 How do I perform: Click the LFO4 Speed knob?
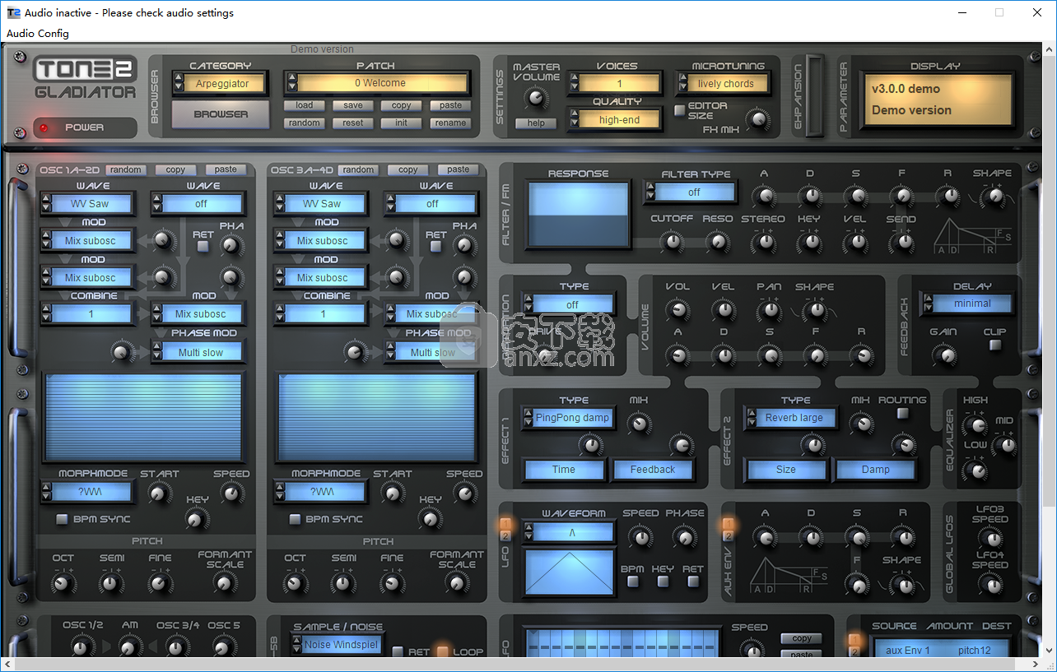click(x=994, y=585)
